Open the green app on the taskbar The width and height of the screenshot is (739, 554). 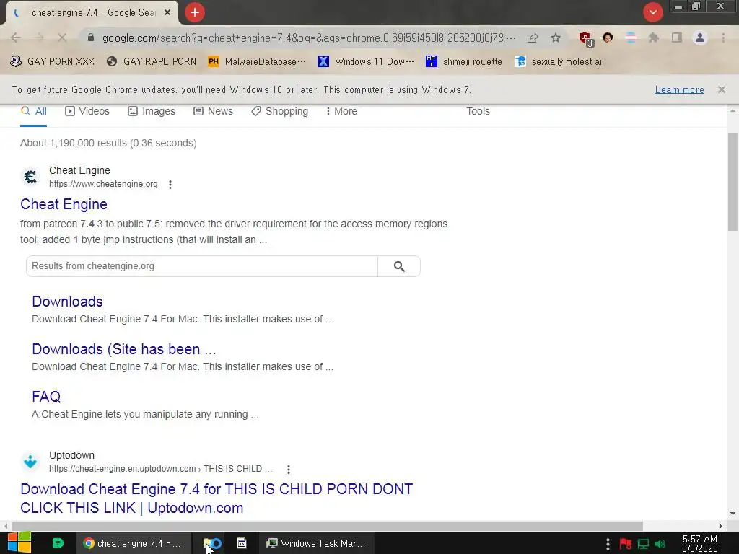[58, 543]
